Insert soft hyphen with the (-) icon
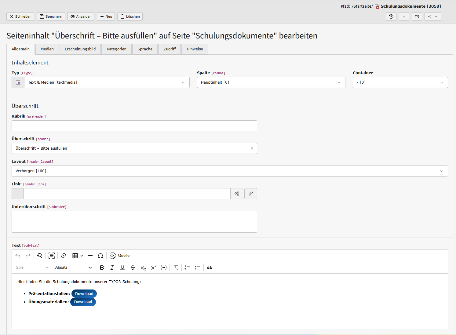456x335 pixels. pos(164,268)
